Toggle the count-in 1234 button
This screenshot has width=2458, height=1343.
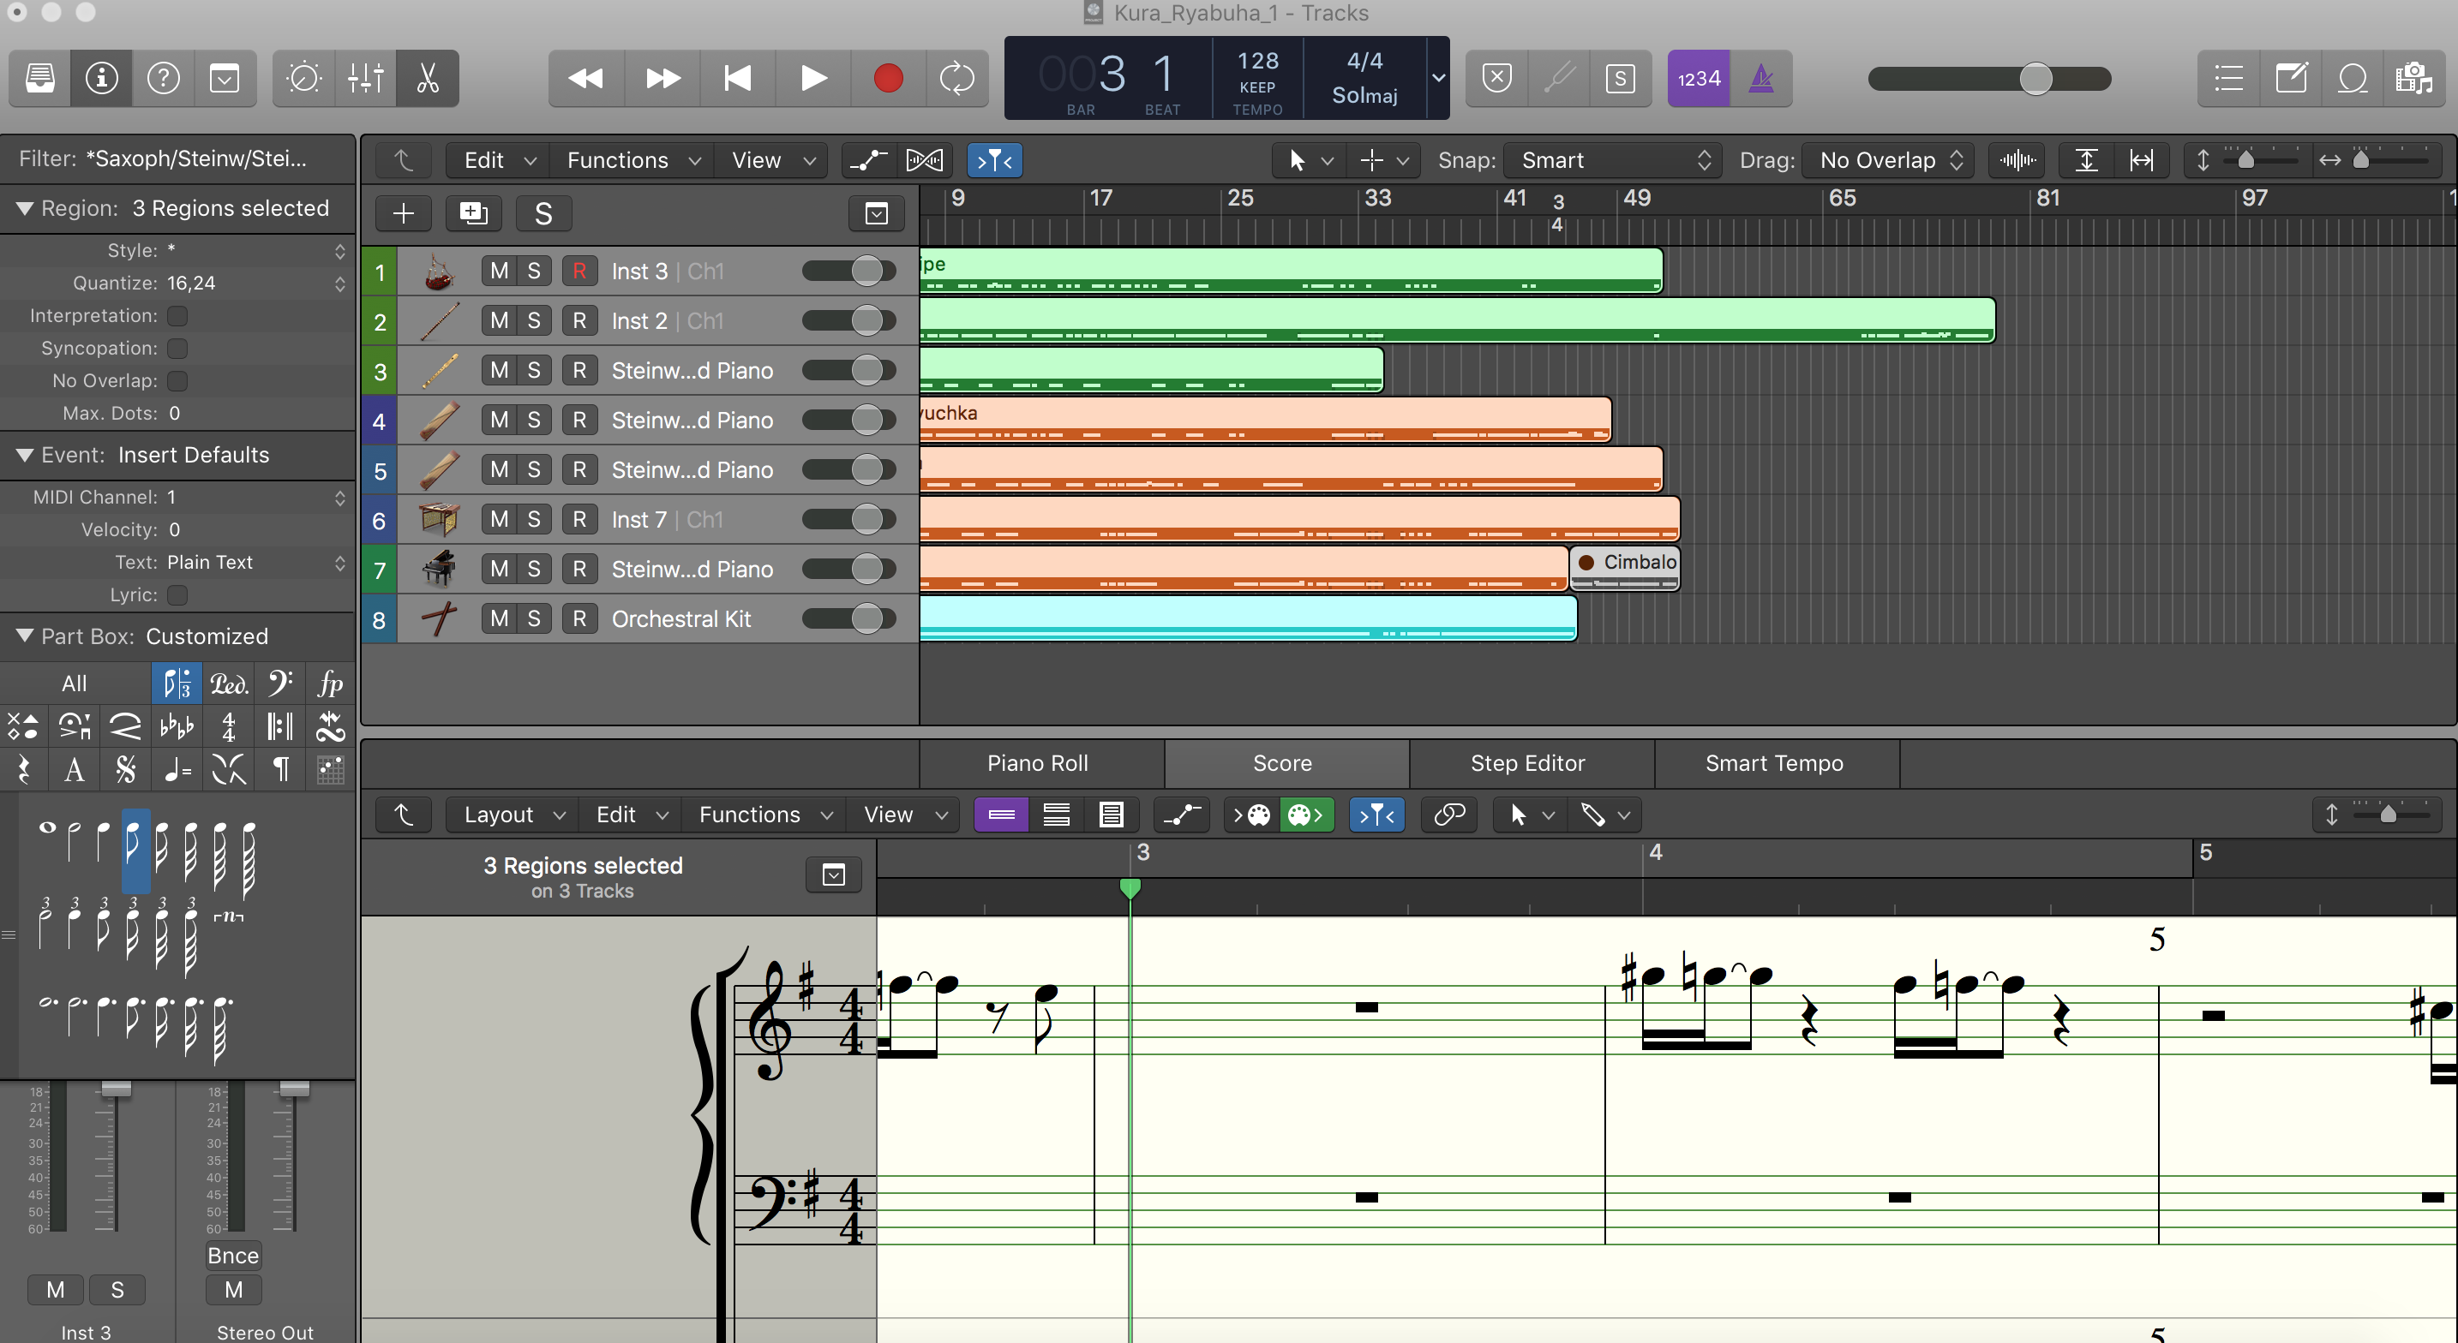pyautogui.click(x=1699, y=78)
